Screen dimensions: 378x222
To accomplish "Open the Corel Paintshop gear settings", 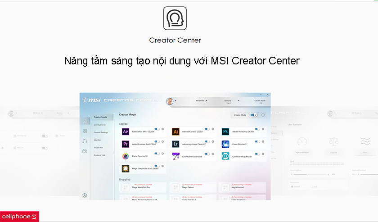I will click(263, 154).
